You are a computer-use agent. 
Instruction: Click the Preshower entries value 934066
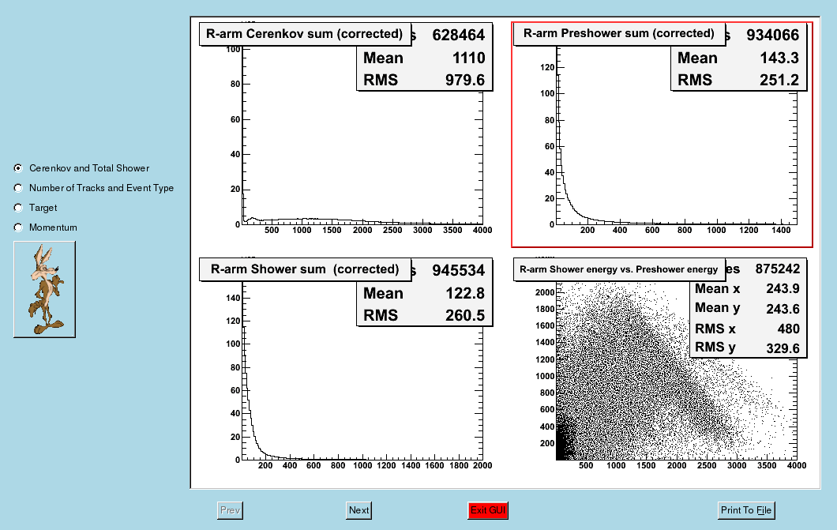pos(772,36)
